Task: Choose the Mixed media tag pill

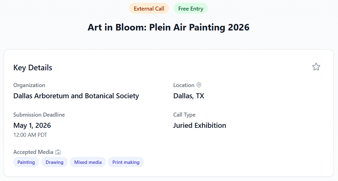Action: [x=88, y=162]
